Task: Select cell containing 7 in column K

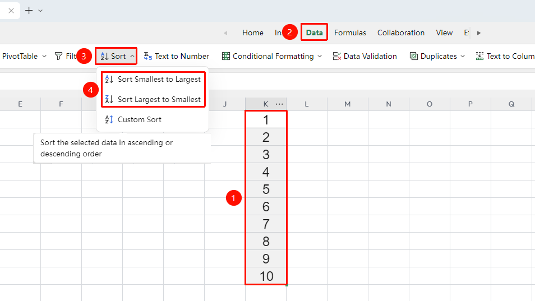Action: 266,224
